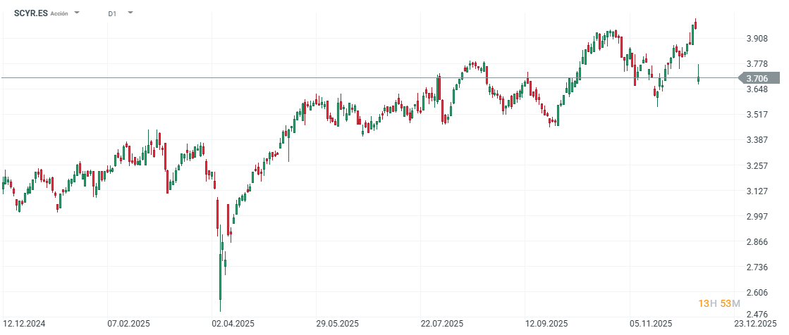Select the 22.07.2025 date on time axis
789x335 pixels.
click(441, 324)
